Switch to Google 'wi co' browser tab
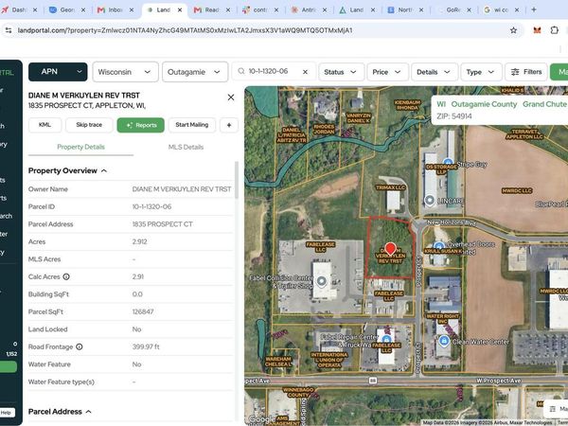568x426 pixels. 502,9
